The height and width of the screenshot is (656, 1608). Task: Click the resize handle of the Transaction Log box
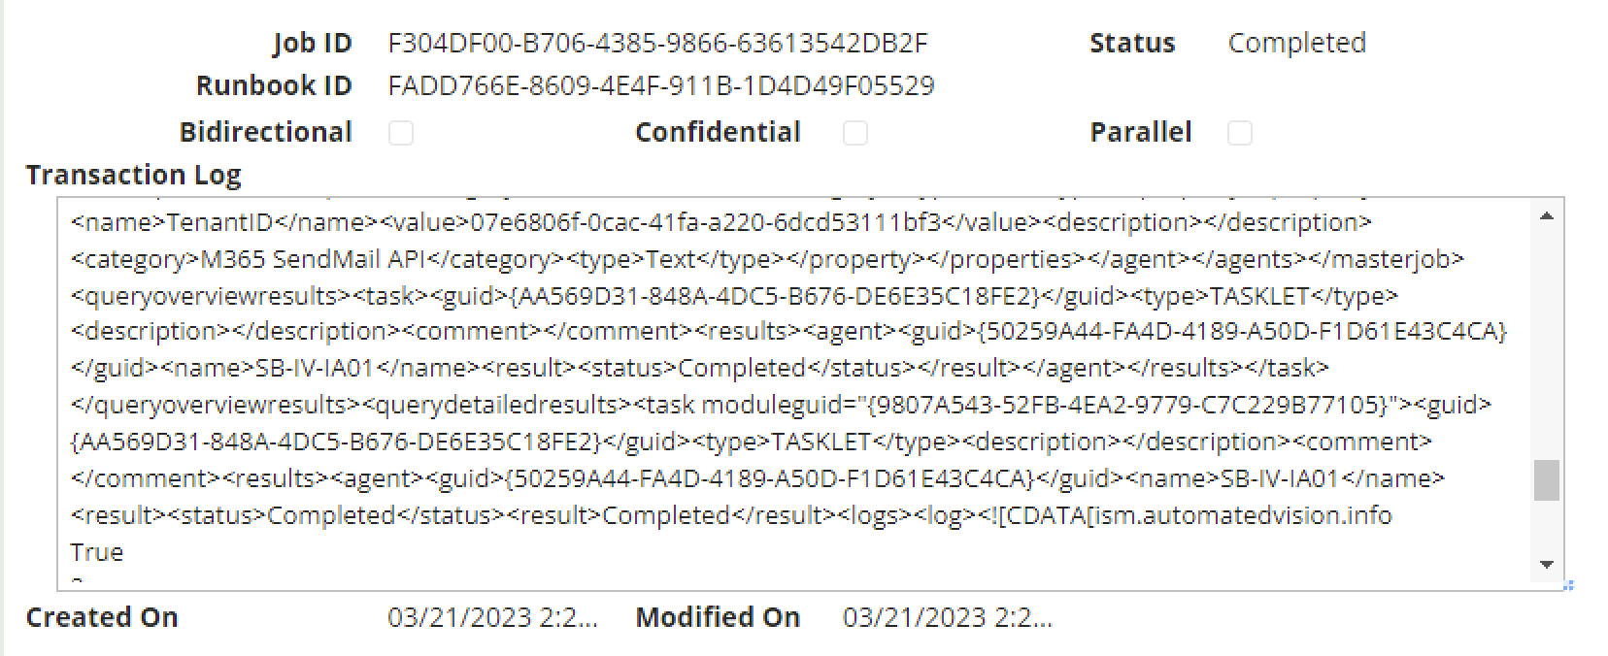pyautogui.click(x=1569, y=585)
